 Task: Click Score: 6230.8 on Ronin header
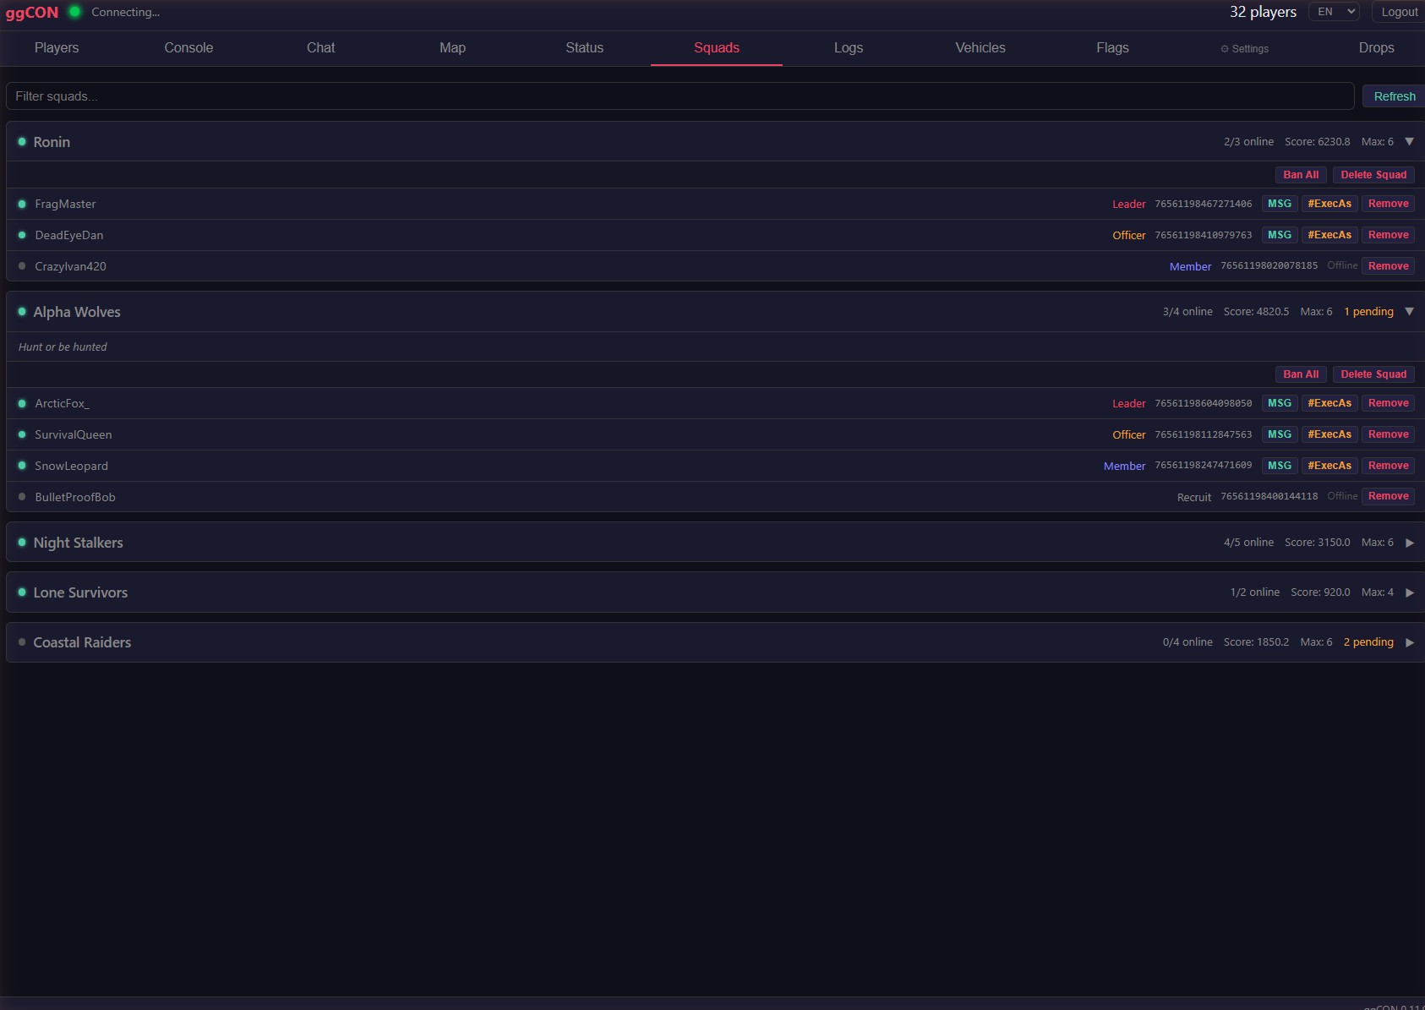pos(1317,142)
